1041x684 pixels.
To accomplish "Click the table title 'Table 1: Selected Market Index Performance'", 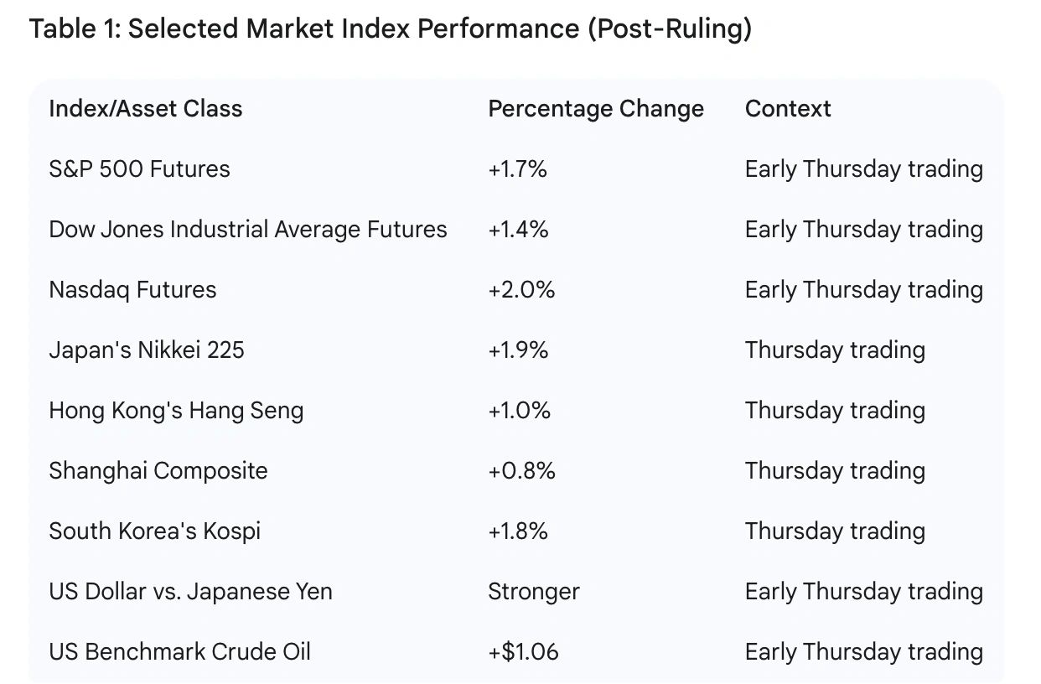I will [x=390, y=29].
